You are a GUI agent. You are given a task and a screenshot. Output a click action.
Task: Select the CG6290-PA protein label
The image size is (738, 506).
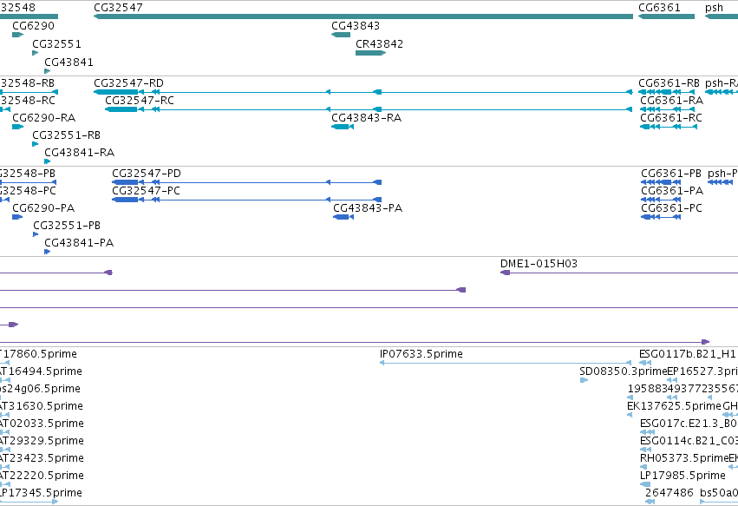tap(43, 208)
